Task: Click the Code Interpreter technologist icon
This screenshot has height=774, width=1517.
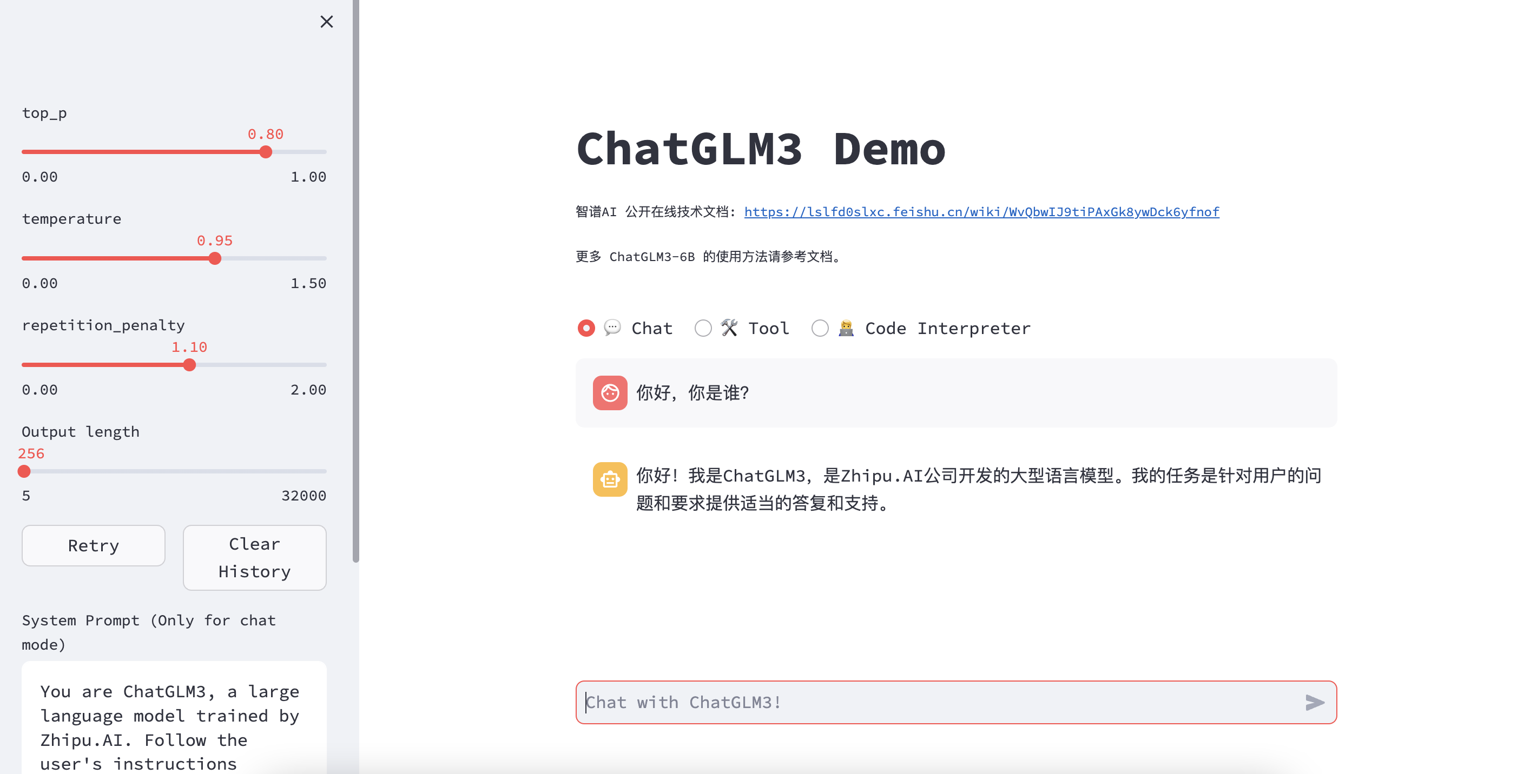Action: pos(846,328)
